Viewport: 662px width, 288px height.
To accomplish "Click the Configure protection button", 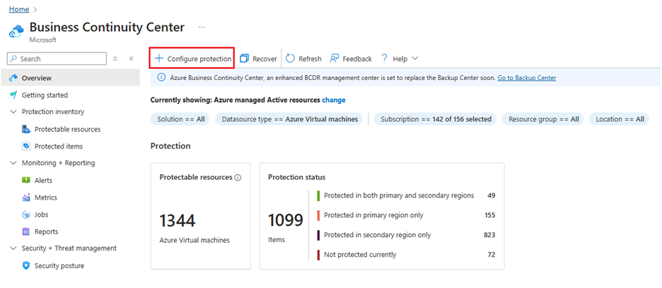I will 192,58.
